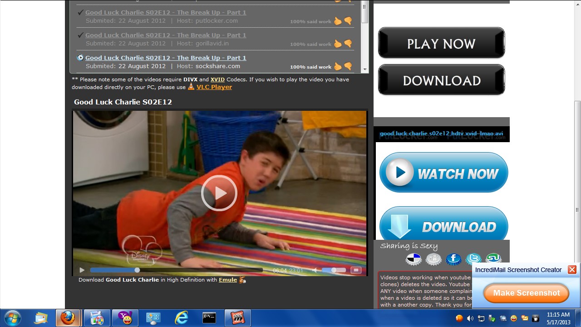Seek in the video progress bar
The image size is (581, 327).
[176, 270]
